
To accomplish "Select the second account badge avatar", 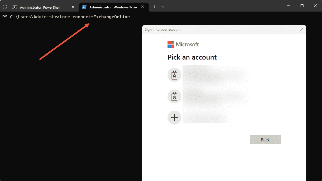I will (x=174, y=96).
